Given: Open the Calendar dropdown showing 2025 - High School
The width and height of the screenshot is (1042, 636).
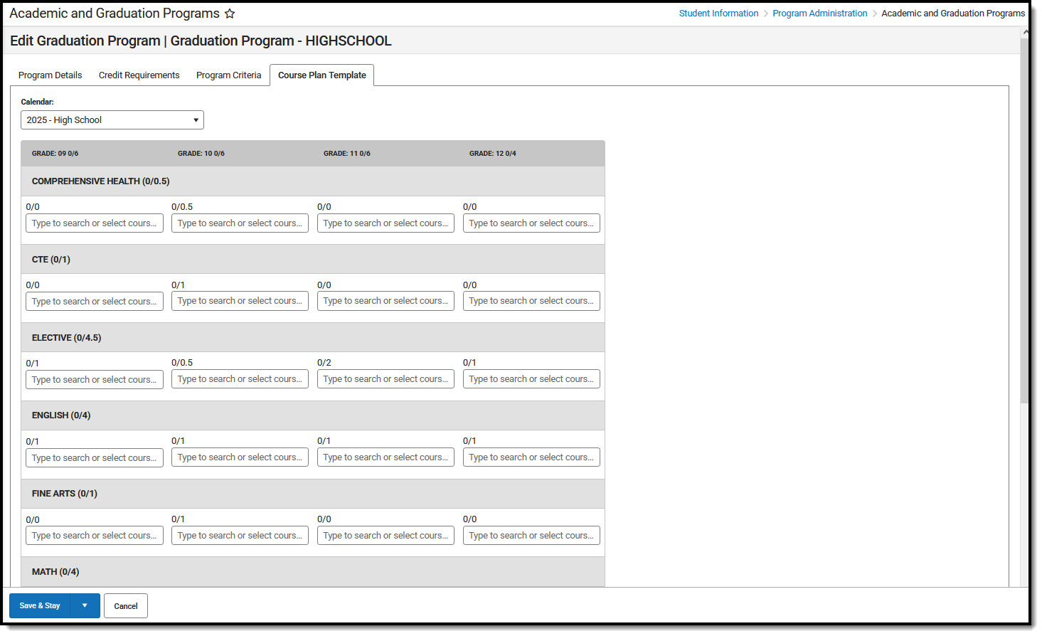Looking at the screenshot, I should 112,120.
